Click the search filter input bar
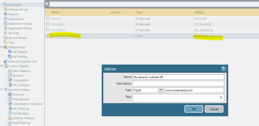Viewport: 259px width, 126px height. [x=154, y=4]
